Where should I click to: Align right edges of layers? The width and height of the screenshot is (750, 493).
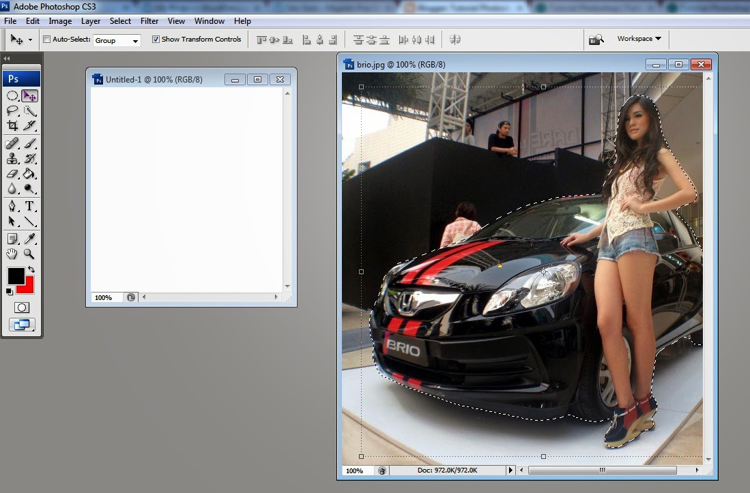pyautogui.click(x=333, y=40)
